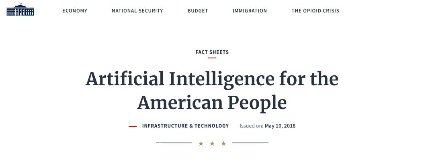Click the May 10, 2018 date
This screenshot has width=426, height=165.
click(x=280, y=126)
